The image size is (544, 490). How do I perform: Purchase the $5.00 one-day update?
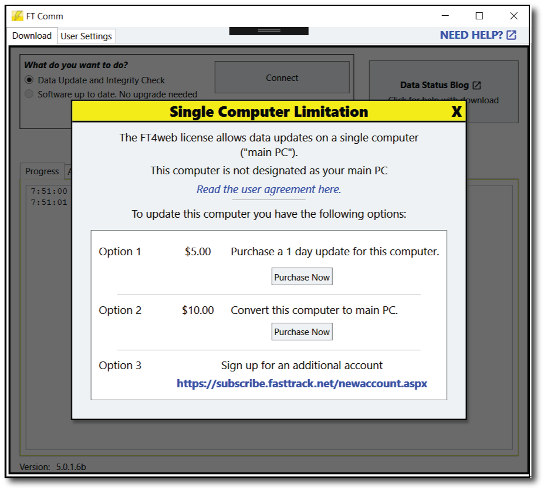coord(302,276)
